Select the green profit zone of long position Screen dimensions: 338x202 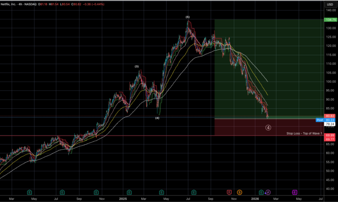[269, 68]
